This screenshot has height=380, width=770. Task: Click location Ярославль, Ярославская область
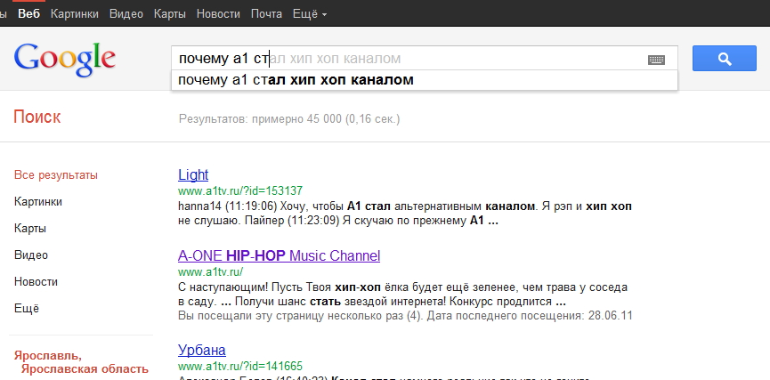coord(81,362)
